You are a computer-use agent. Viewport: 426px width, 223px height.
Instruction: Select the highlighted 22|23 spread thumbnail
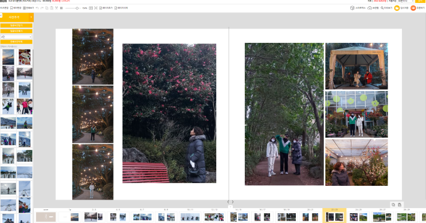coord(334,217)
